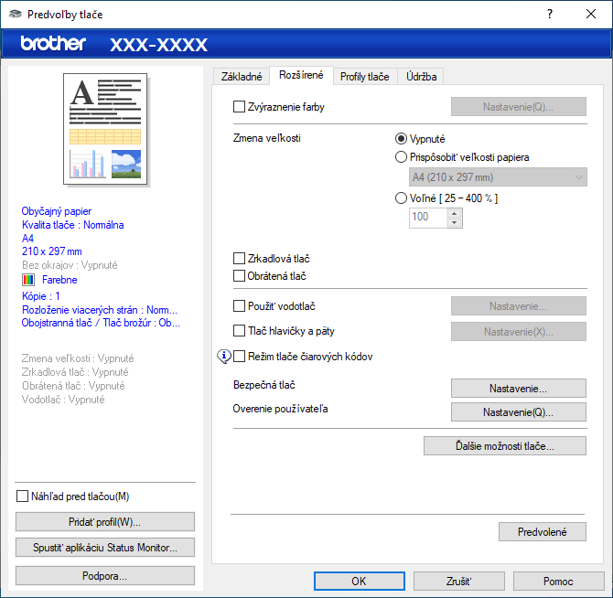Click the Brother logo in header
This screenshot has height=598, width=613.
tap(53, 43)
